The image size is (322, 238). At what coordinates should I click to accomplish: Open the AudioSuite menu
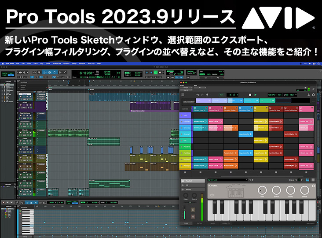click(x=57, y=63)
